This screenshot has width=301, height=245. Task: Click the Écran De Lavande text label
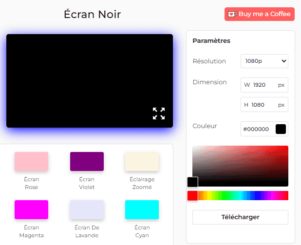click(87, 231)
